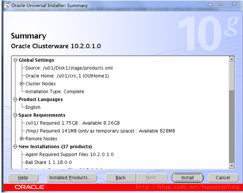Select Installation Type: Complete row
This screenshot has width=243, height=193.
55,91
